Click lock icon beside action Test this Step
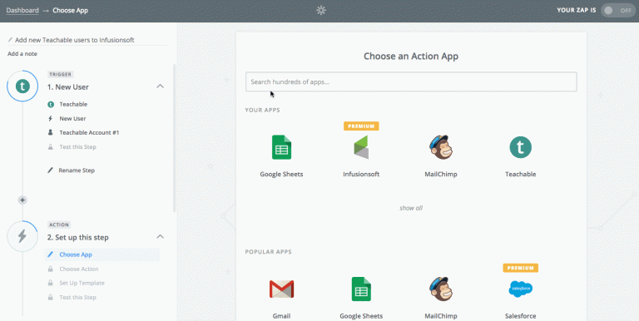 51,298
